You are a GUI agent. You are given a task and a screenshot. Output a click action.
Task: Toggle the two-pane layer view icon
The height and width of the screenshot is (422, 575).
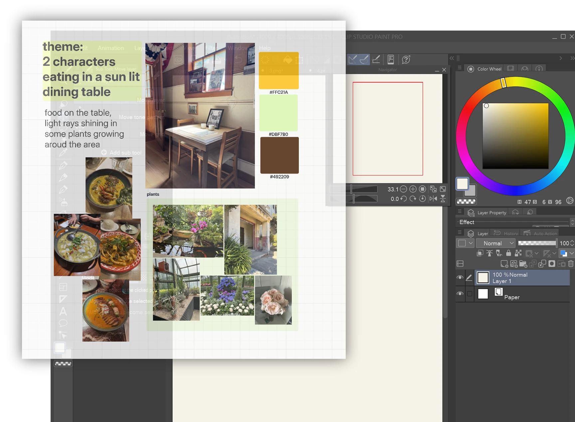(x=460, y=264)
